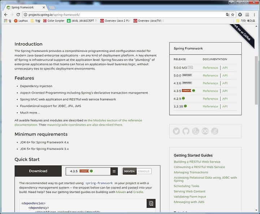The height and width of the screenshot is (214, 260).
Task: Open Overview (Java(TM) bookmark
Action: pos(149,21)
